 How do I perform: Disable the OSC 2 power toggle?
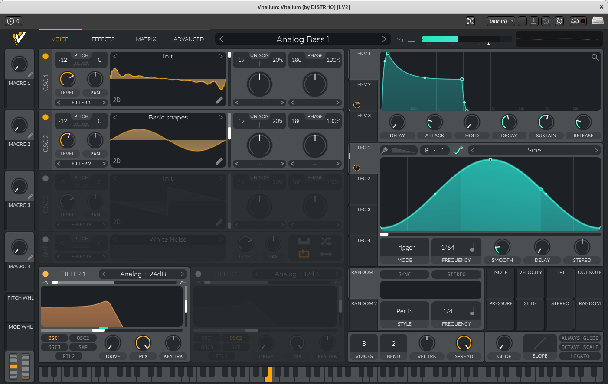coord(46,117)
